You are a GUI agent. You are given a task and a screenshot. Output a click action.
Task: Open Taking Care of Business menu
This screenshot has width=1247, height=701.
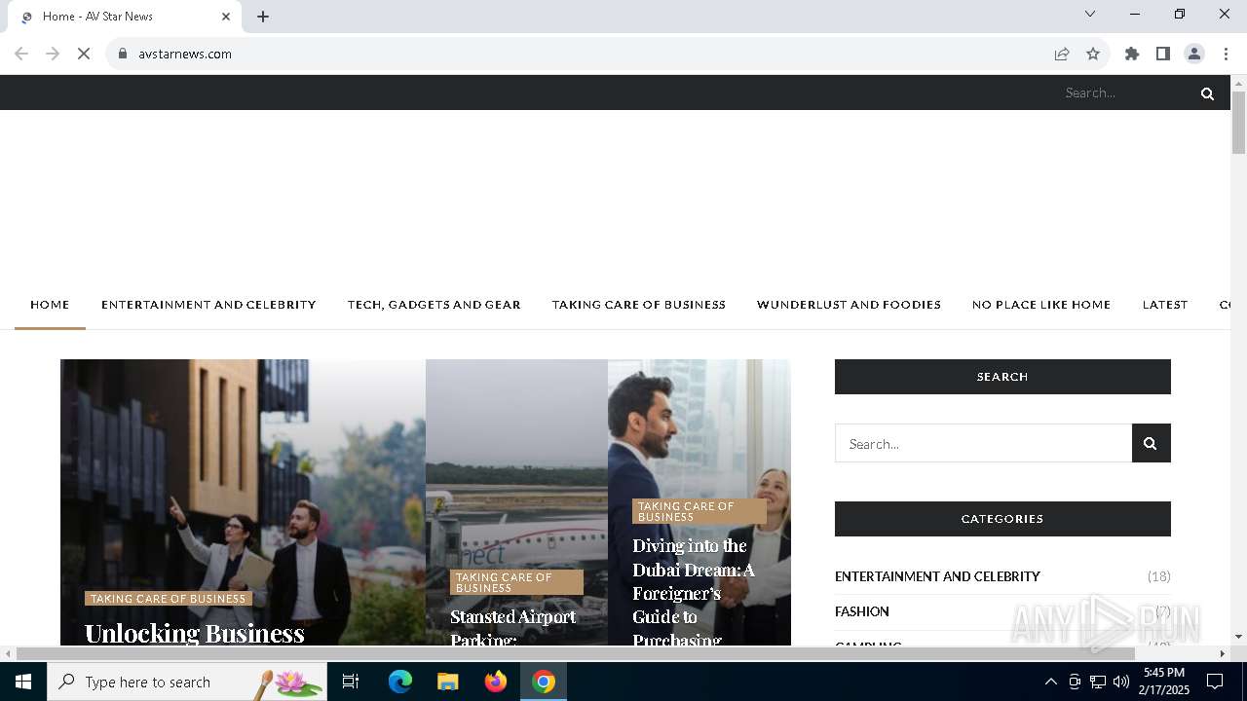click(639, 305)
